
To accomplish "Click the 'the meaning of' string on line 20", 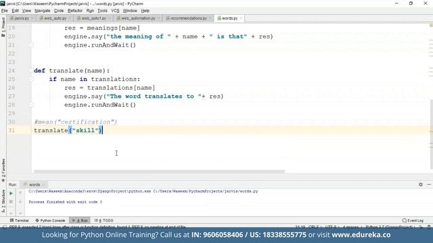I will tap(139, 36).
